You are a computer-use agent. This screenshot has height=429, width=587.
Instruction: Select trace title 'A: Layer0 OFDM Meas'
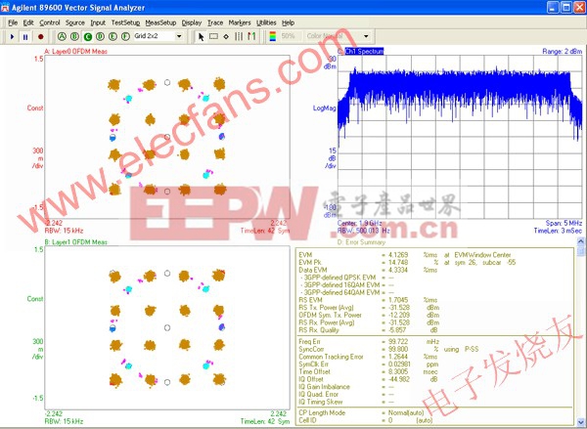coord(75,51)
